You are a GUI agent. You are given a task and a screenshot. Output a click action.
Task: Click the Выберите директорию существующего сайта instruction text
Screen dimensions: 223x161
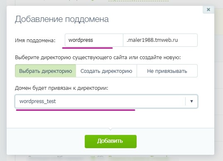point(98,58)
